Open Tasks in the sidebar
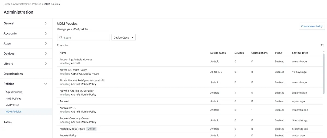This screenshot has width=327, height=138. [x=8, y=122]
